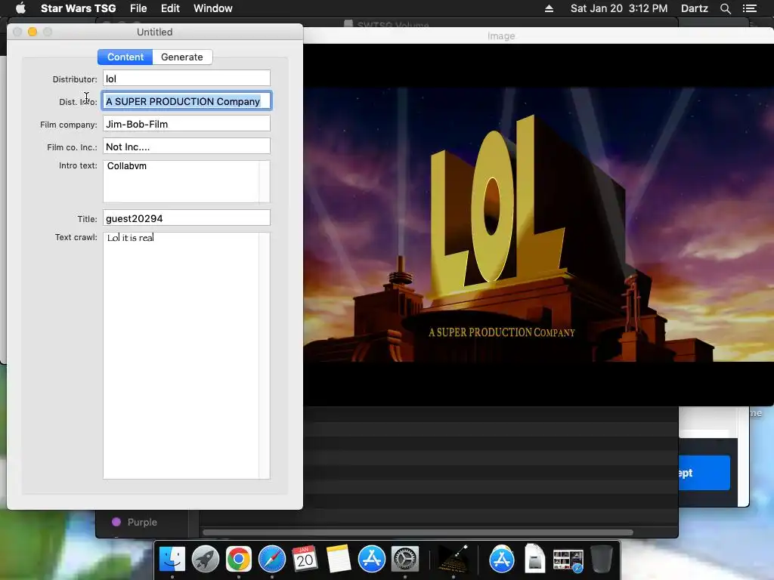Open the Apple menu
Image resolution: width=774 pixels, height=580 pixels.
[x=20, y=8]
